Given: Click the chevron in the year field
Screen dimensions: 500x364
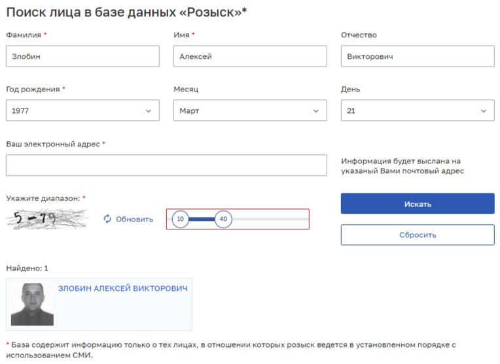Looking at the screenshot, I should [x=149, y=111].
